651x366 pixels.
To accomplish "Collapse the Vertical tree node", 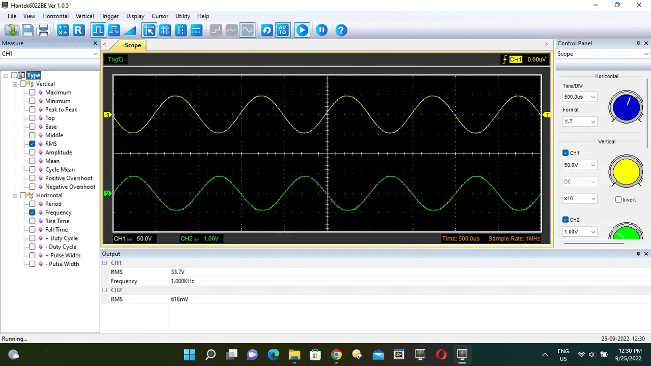I will 15,84.
